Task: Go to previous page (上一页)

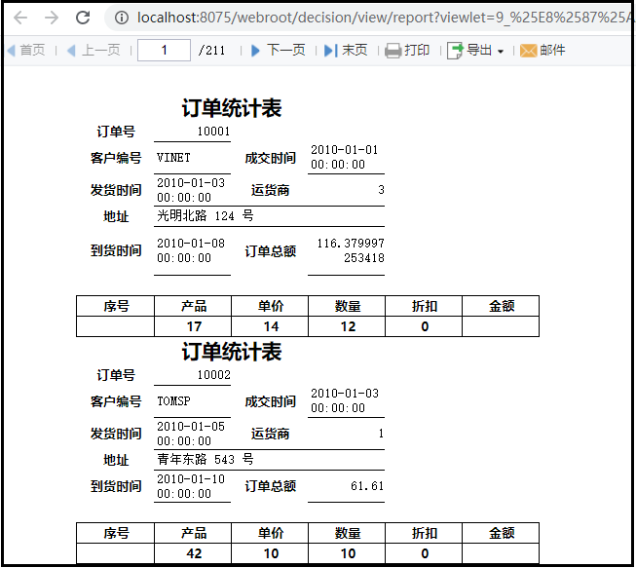Action: click(x=94, y=51)
